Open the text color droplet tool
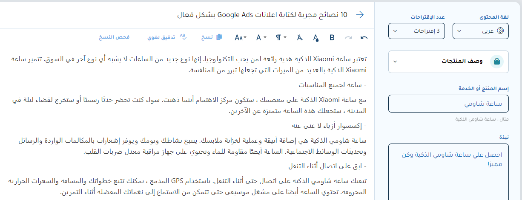522x200 pixels. (315, 37)
